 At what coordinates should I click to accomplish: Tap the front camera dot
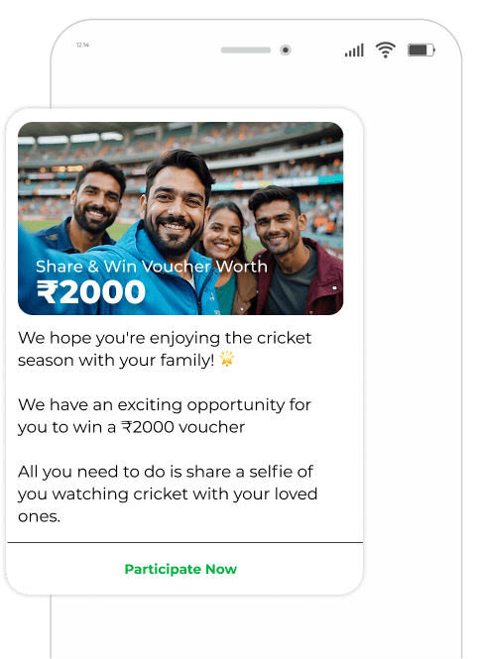(x=286, y=50)
